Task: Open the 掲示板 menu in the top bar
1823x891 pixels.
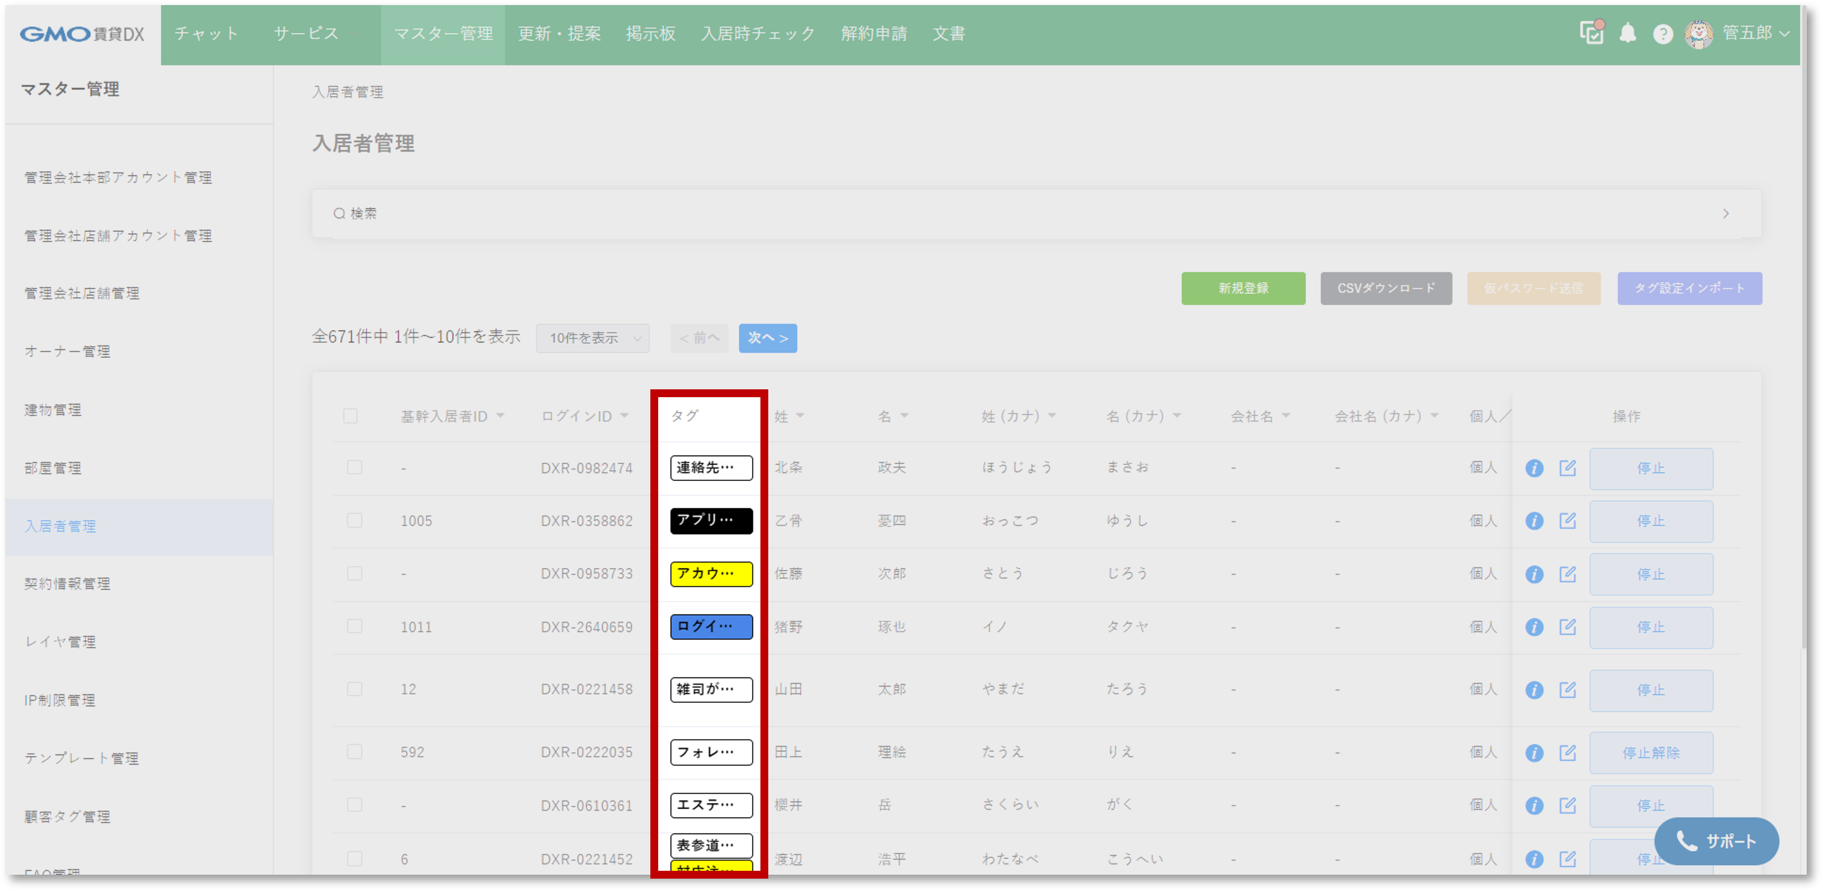Action: pos(650,33)
